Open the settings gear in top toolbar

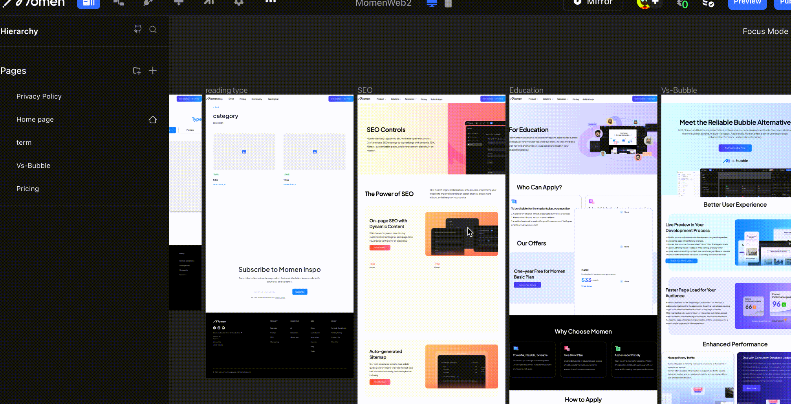(x=239, y=2)
